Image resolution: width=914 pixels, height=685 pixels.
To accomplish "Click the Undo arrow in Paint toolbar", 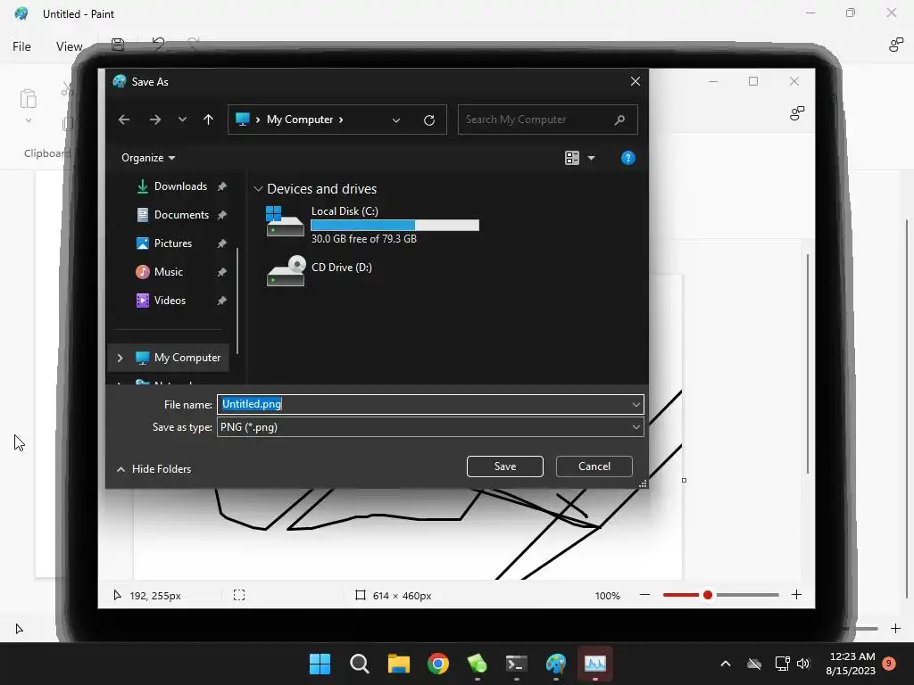I will click(158, 44).
